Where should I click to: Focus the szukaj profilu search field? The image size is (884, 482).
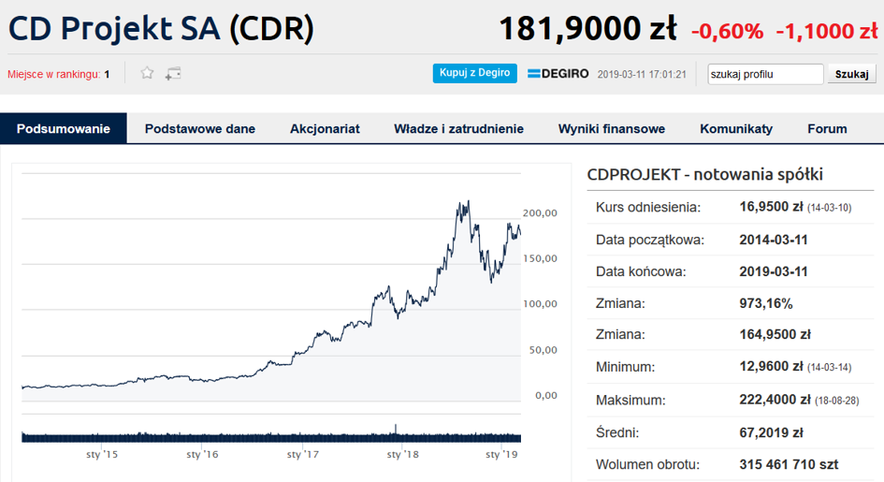click(765, 74)
